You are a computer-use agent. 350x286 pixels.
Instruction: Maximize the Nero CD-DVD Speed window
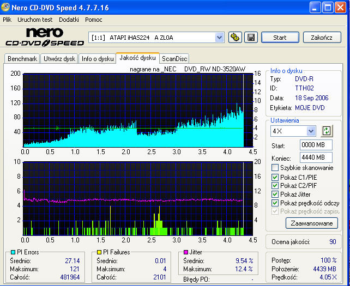click(x=328, y=8)
